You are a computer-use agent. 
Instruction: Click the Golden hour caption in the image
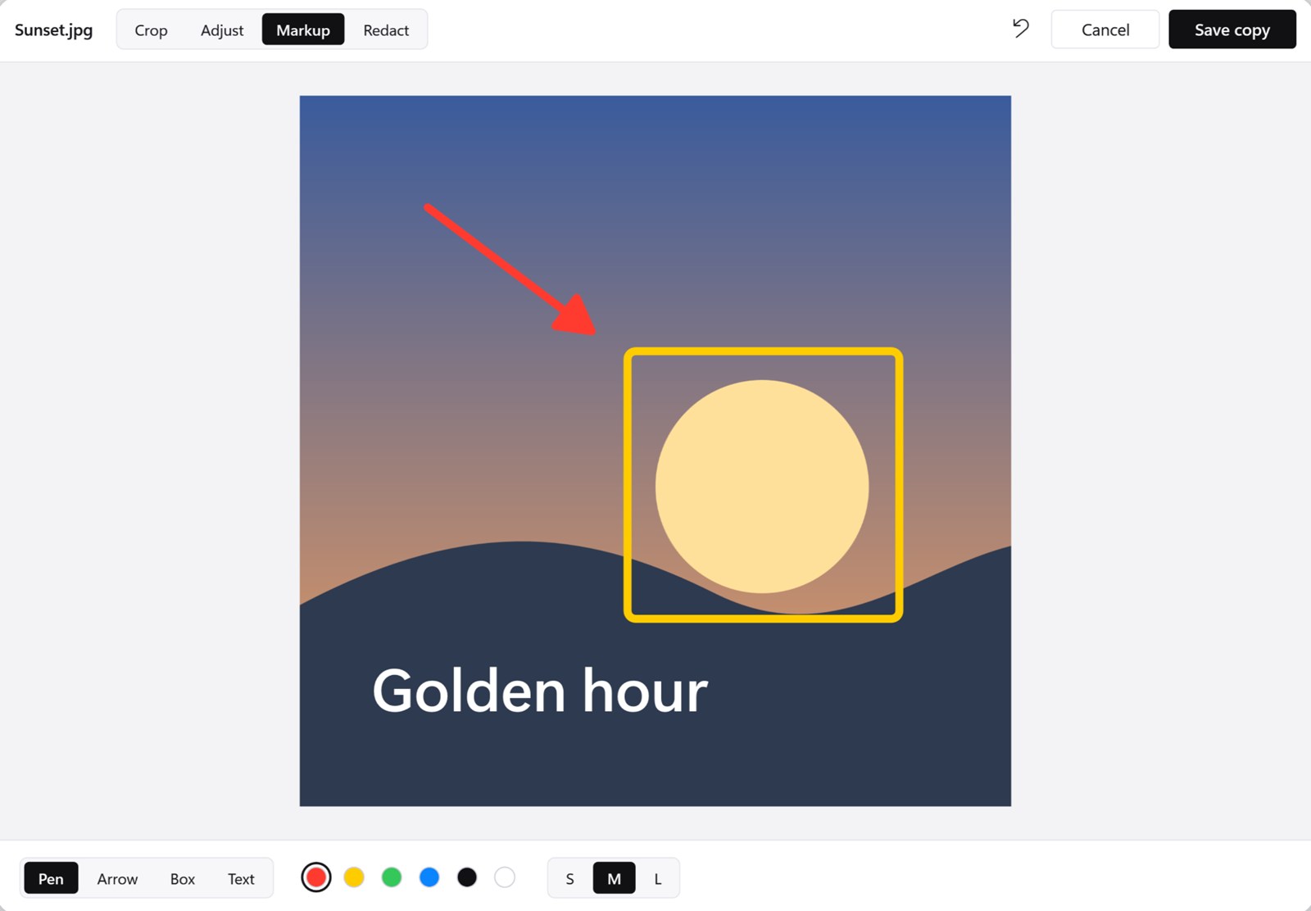(x=540, y=691)
